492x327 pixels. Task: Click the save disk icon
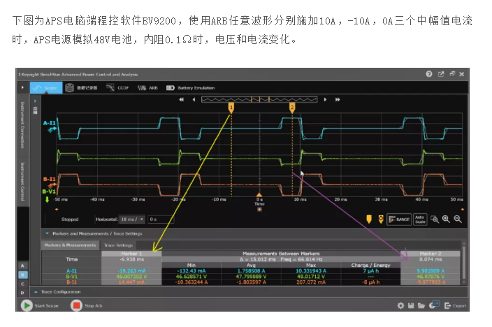pos(411,305)
